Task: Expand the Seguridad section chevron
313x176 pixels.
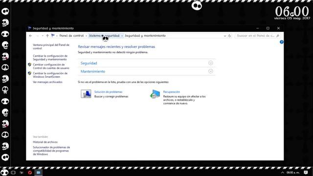Action: (210, 63)
